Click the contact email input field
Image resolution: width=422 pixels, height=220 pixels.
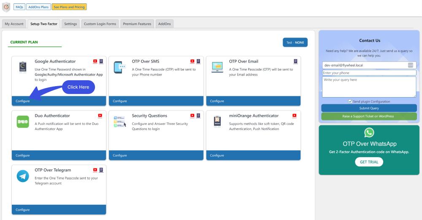(369, 65)
